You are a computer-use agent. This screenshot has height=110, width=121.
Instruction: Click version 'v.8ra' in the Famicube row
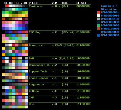pyautogui.click(x=56, y=6)
